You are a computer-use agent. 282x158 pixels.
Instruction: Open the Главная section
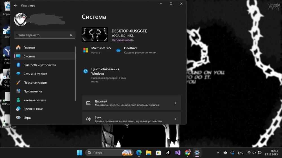45,47
